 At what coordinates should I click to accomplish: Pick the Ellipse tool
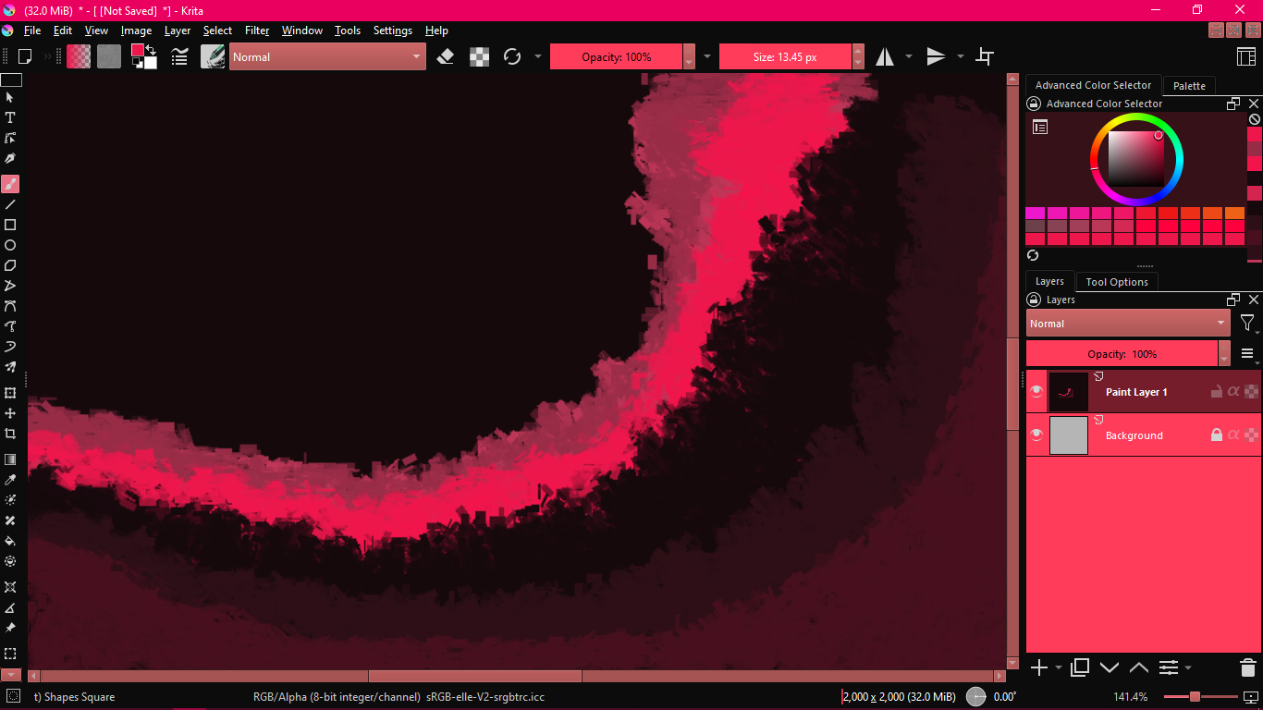coord(10,245)
